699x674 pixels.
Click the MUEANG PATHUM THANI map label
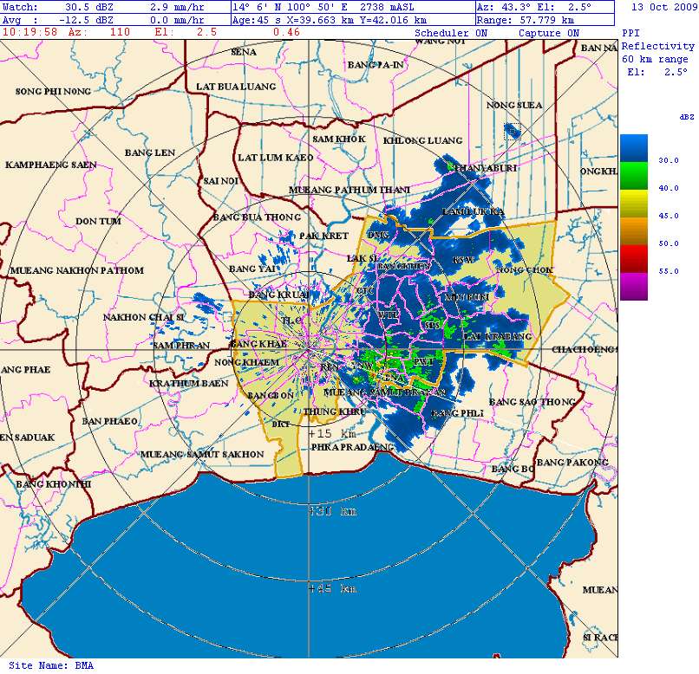pos(349,190)
